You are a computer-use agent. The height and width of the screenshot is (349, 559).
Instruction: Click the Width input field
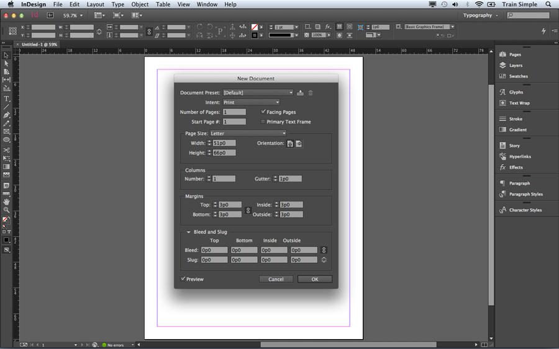pos(224,143)
